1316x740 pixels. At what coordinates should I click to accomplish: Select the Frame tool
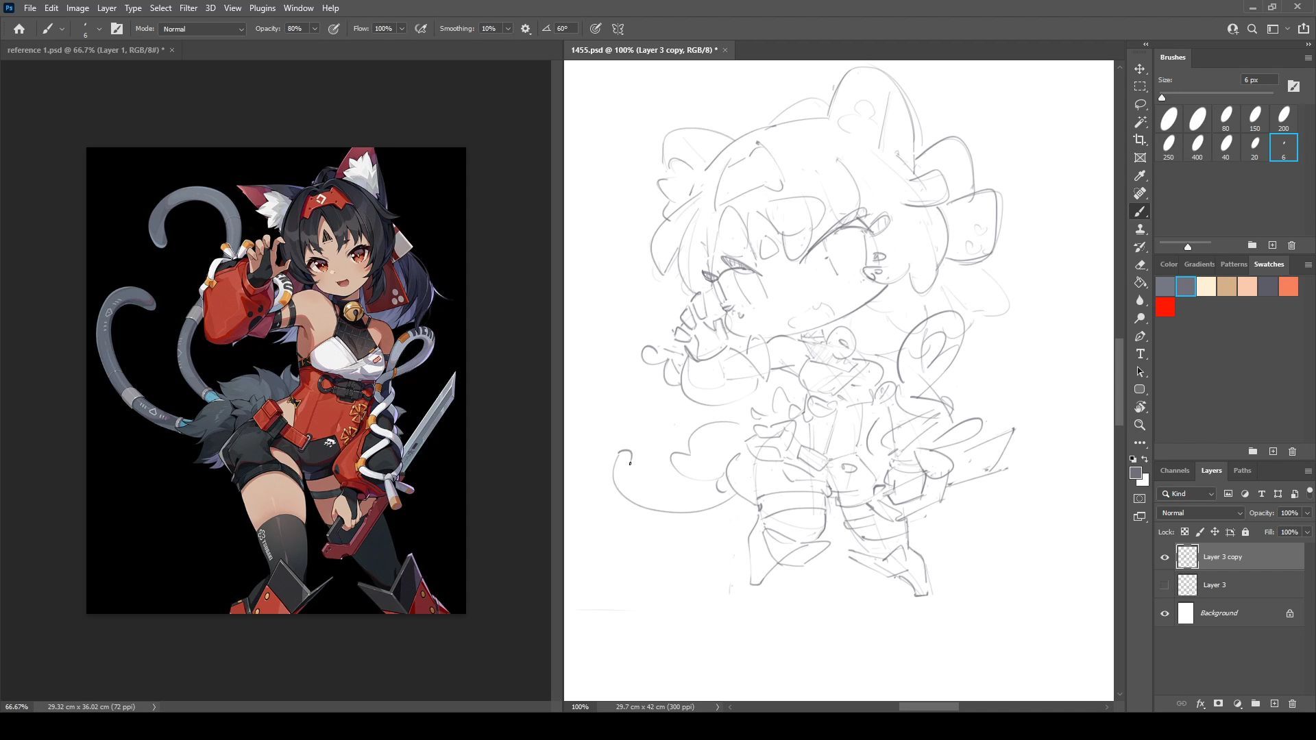[1140, 158]
